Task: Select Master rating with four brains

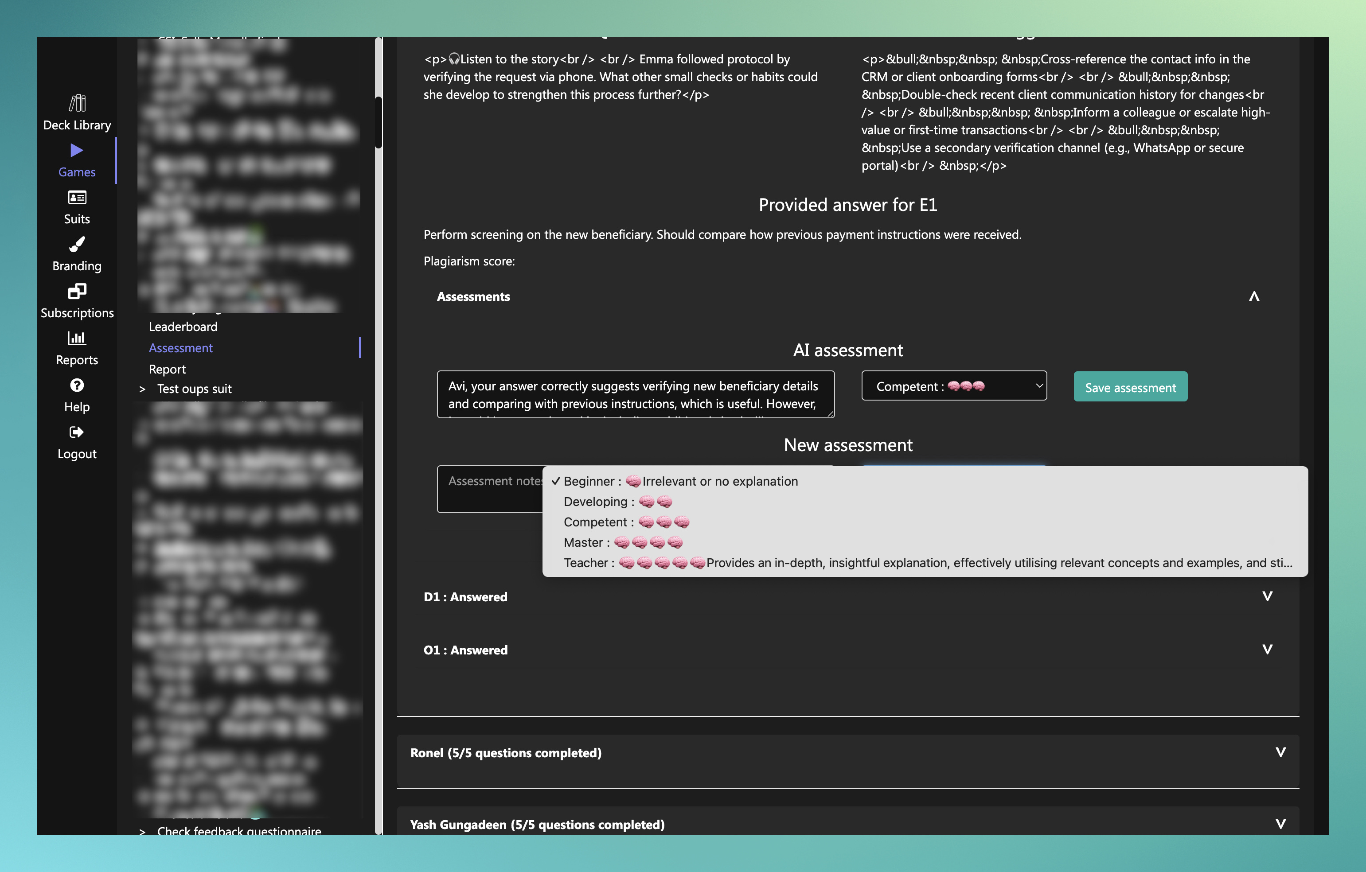Action: (x=623, y=543)
